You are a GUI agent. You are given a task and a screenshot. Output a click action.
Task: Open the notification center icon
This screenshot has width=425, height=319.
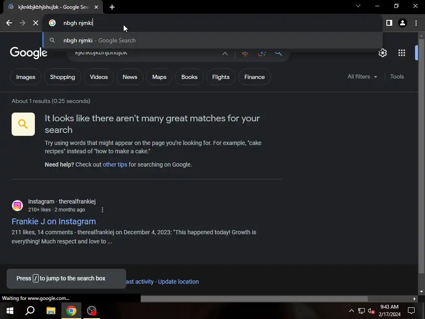click(x=411, y=311)
